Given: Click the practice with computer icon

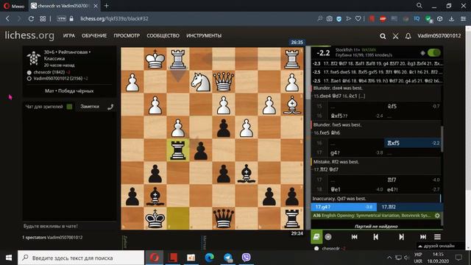Looking at the screenshot, I should pyautogui.click(x=328, y=237).
